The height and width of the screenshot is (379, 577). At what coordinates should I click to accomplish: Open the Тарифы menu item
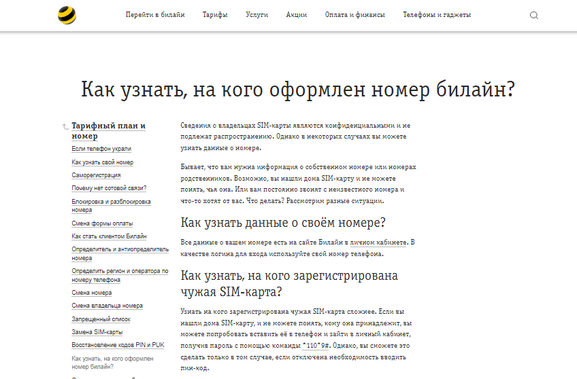pos(215,15)
